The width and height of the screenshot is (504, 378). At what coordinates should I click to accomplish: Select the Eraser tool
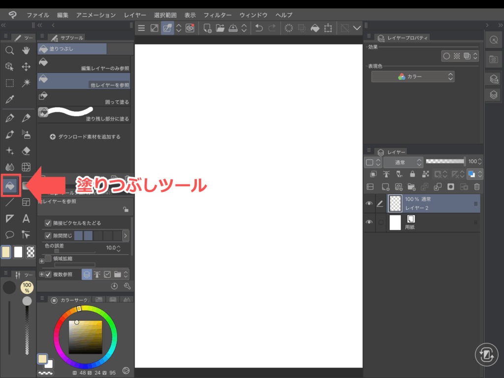(x=27, y=151)
